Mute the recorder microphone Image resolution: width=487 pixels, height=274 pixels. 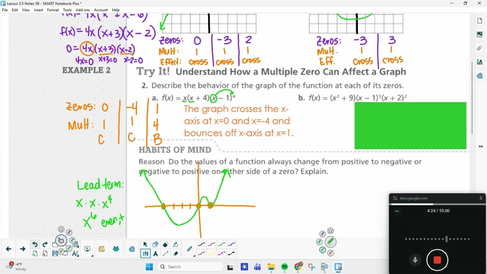click(x=415, y=260)
